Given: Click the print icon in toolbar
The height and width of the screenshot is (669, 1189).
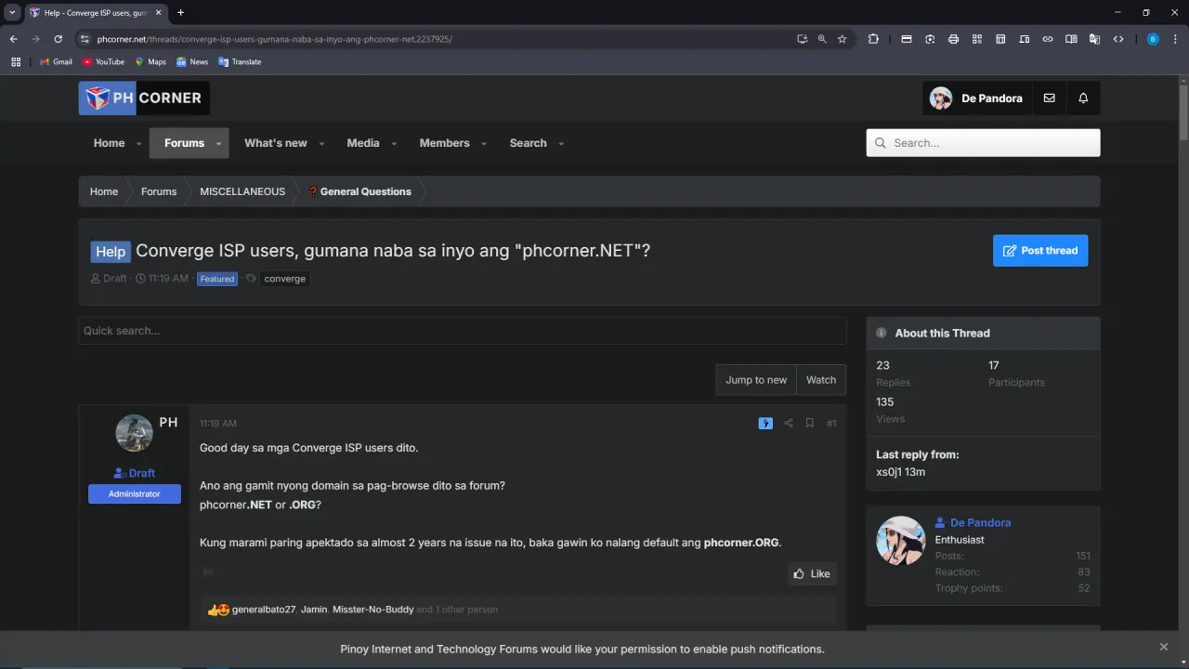Looking at the screenshot, I should 953,39.
